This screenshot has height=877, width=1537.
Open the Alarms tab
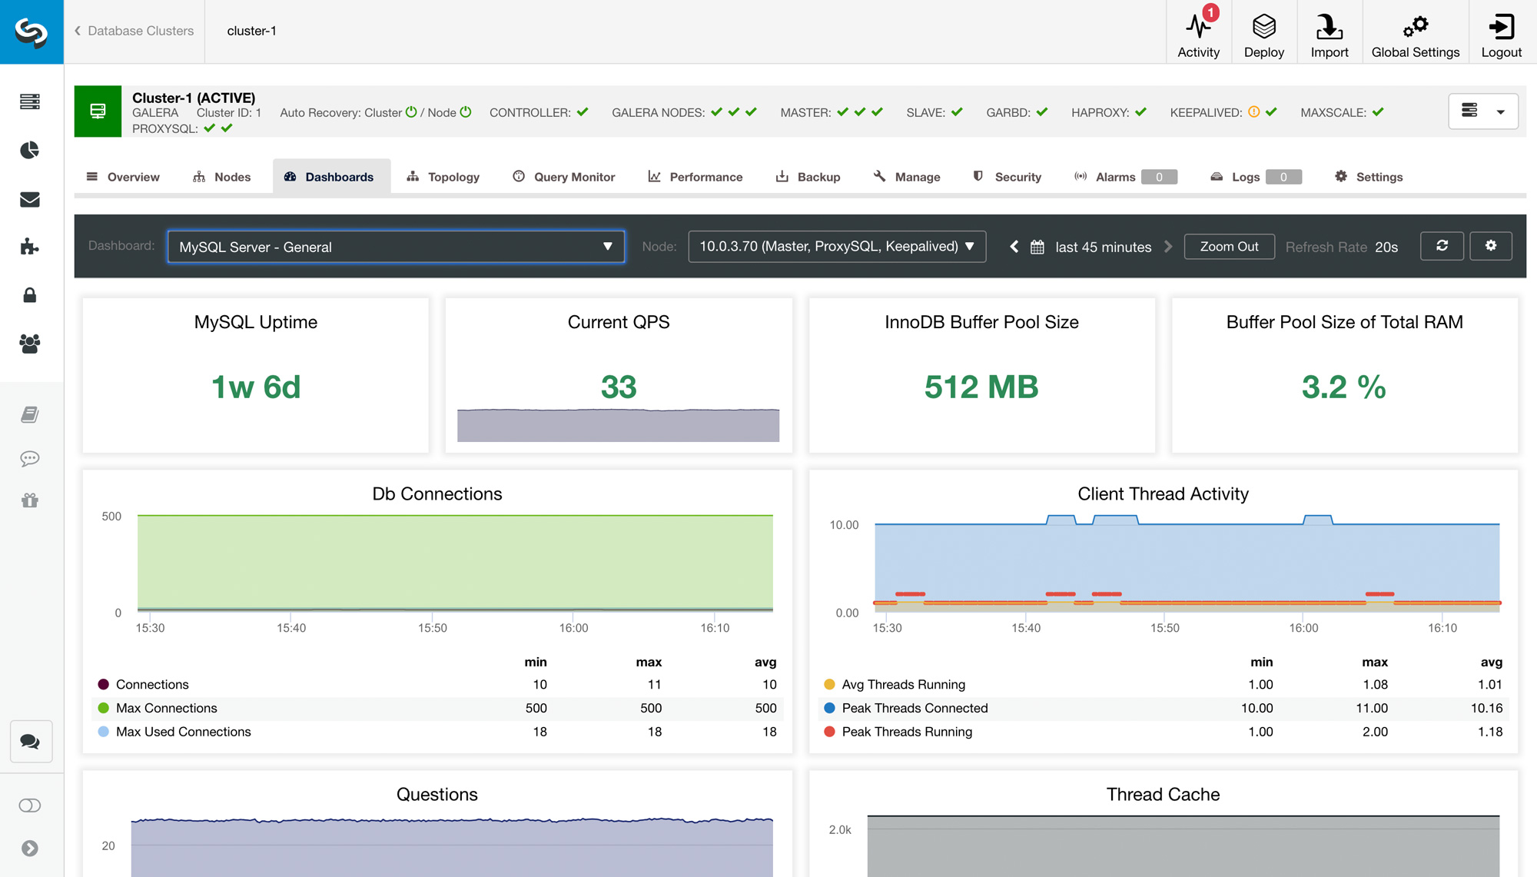[1125, 177]
